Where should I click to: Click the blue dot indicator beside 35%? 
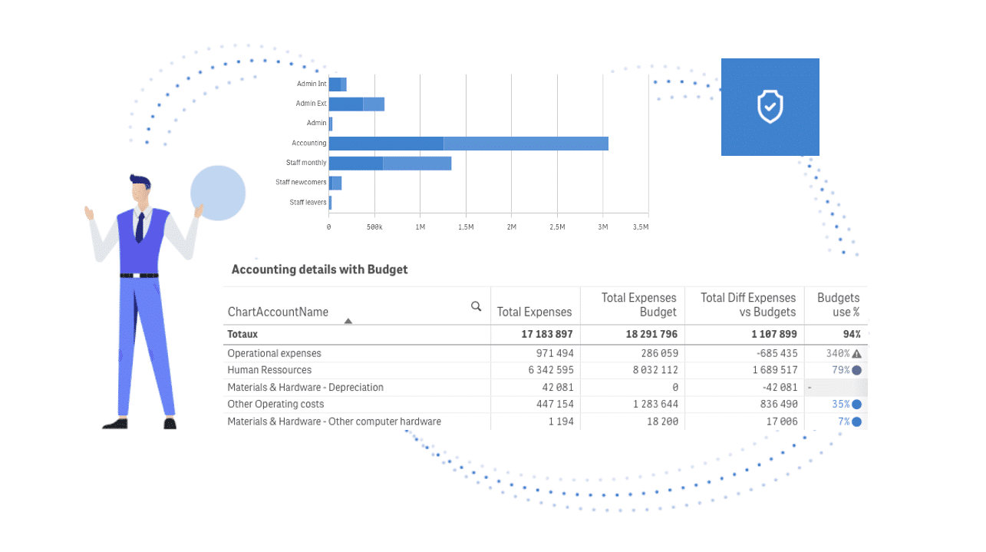click(856, 405)
